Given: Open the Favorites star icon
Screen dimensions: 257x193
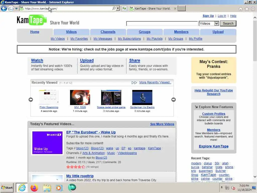Looking at the screenshot, I should (247, 9).
